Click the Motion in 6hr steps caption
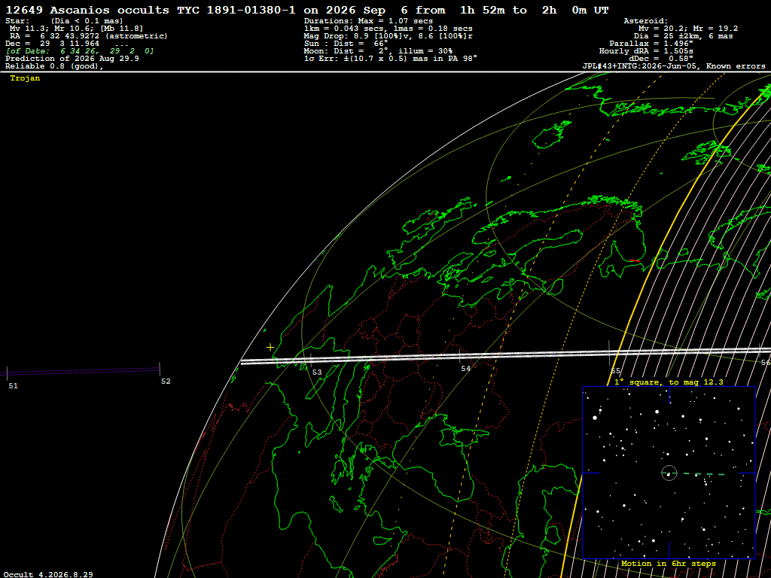The width and height of the screenshot is (771, 578). 669,564
